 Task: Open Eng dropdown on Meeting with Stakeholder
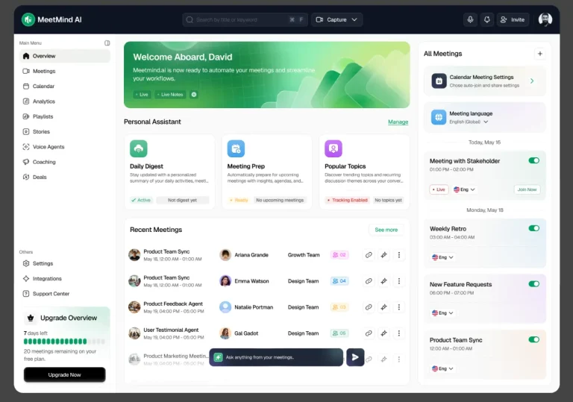click(464, 189)
